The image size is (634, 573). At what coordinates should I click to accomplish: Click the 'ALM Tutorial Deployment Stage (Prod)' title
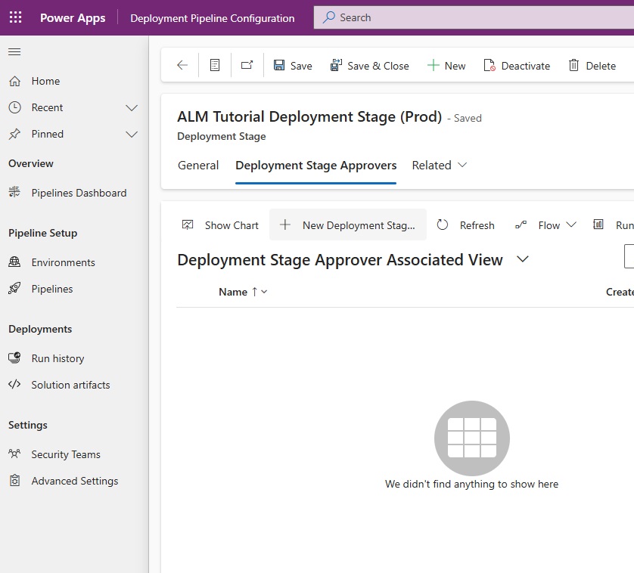[x=309, y=116]
